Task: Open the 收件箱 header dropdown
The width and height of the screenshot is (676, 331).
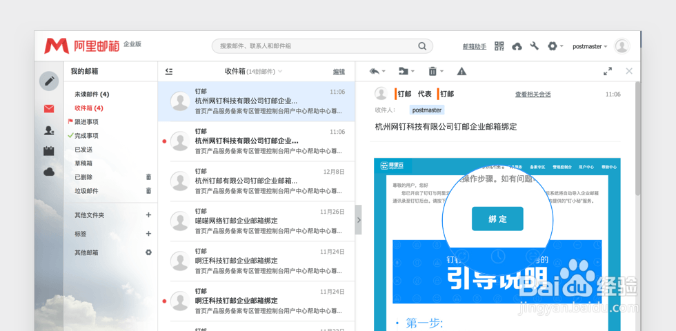Action: (254, 72)
